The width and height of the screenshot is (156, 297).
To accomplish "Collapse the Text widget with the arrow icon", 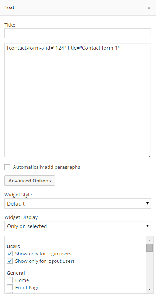I will coord(149,8).
